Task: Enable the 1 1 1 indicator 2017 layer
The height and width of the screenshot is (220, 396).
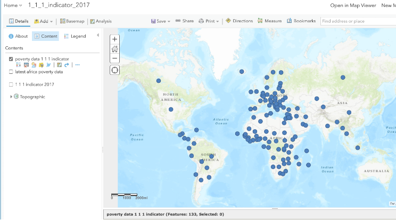Action: 11,84
